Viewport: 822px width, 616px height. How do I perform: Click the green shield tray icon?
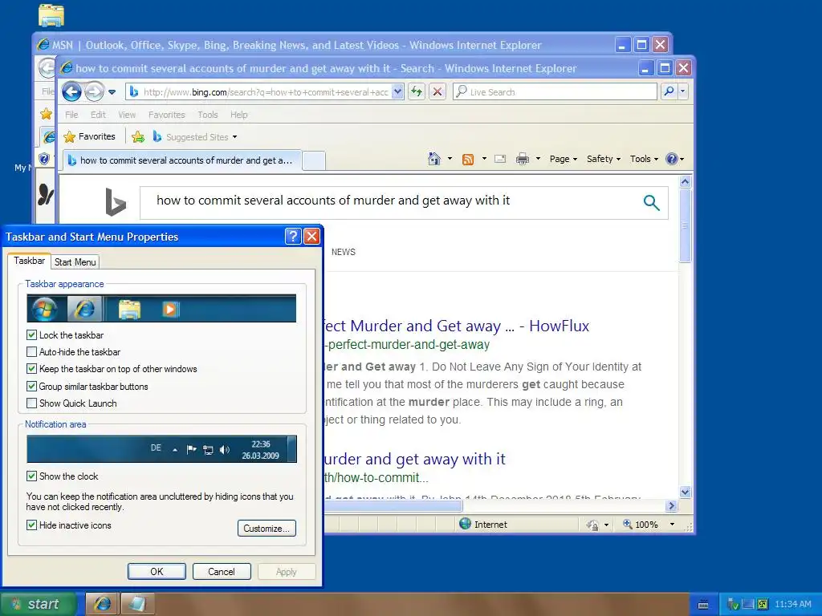pyautogui.click(x=734, y=605)
